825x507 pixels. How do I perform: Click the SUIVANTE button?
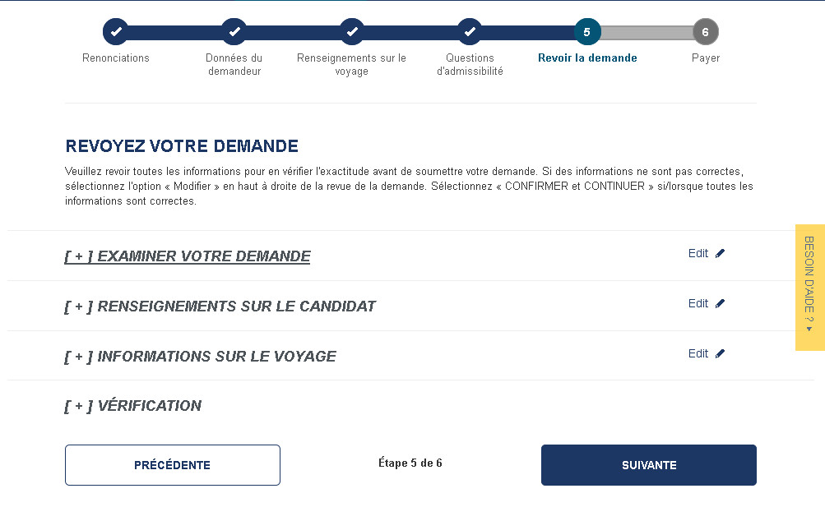click(x=648, y=464)
